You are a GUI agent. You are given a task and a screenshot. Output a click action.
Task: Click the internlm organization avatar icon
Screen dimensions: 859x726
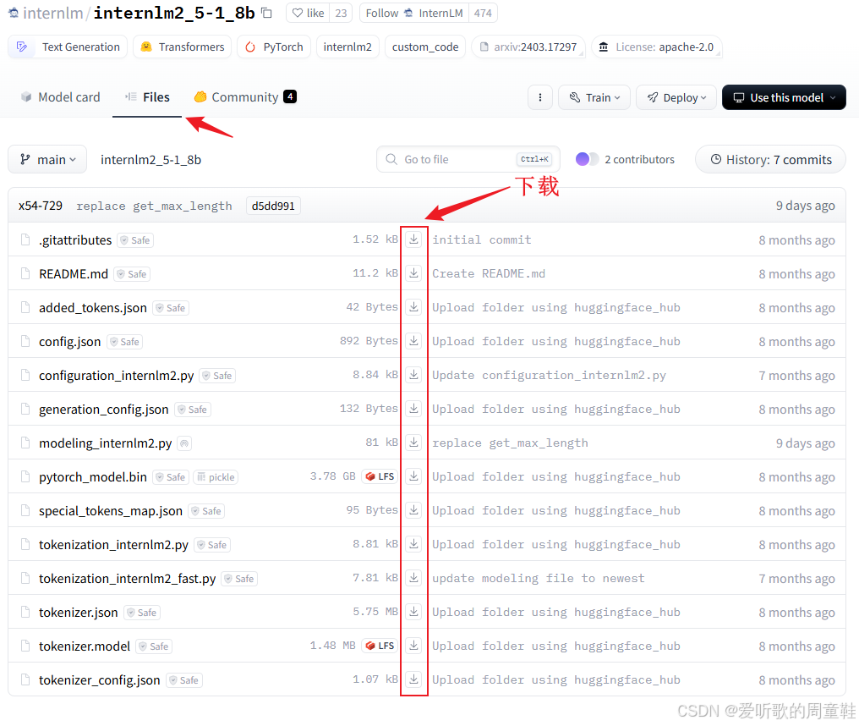pos(14,13)
